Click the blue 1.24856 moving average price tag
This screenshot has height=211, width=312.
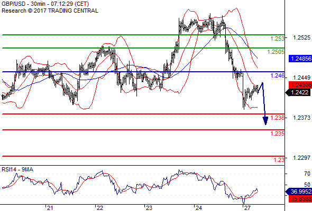coord(300,59)
